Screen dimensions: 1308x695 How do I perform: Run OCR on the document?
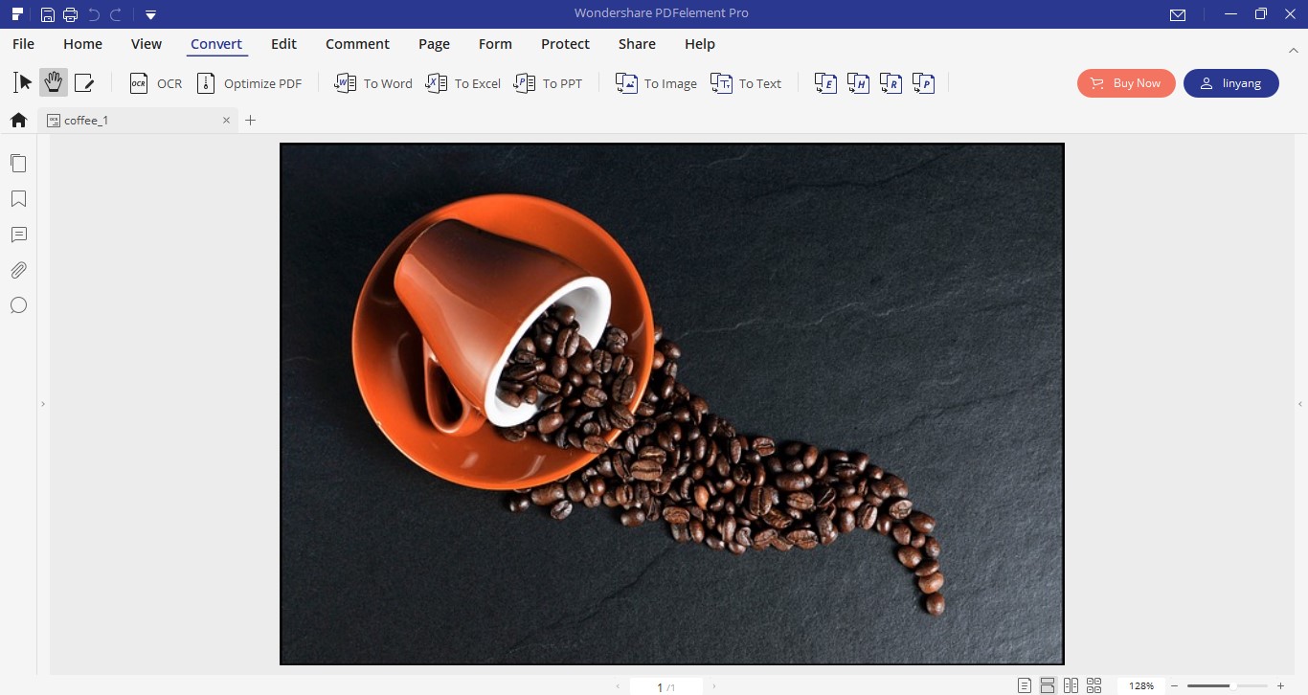point(155,83)
